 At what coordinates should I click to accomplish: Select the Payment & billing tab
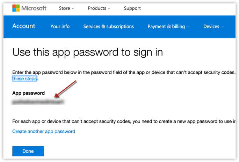166,27
